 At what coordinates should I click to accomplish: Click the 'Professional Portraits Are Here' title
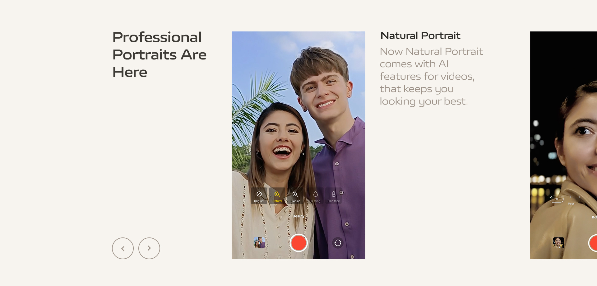[x=160, y=54]
